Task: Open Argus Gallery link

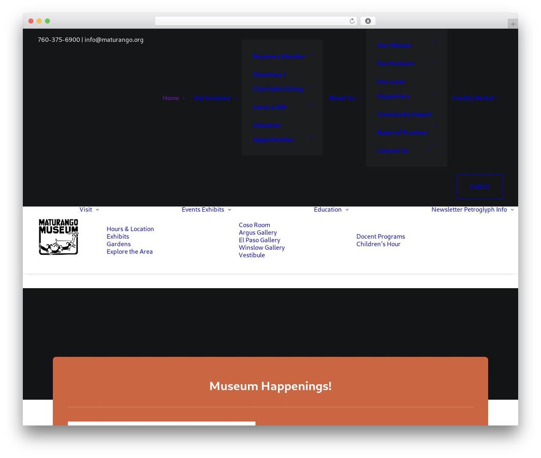Action: [x=258, y=233]
